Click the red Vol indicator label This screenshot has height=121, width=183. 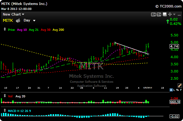[10, 96]
